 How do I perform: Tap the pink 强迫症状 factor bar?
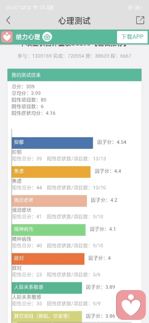pos(49,201)
